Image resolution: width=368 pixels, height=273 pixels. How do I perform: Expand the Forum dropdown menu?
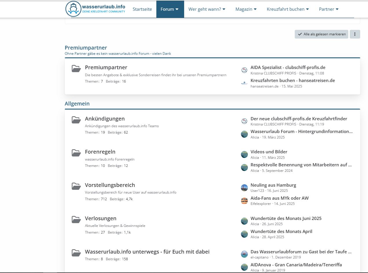tap(170, 9)
